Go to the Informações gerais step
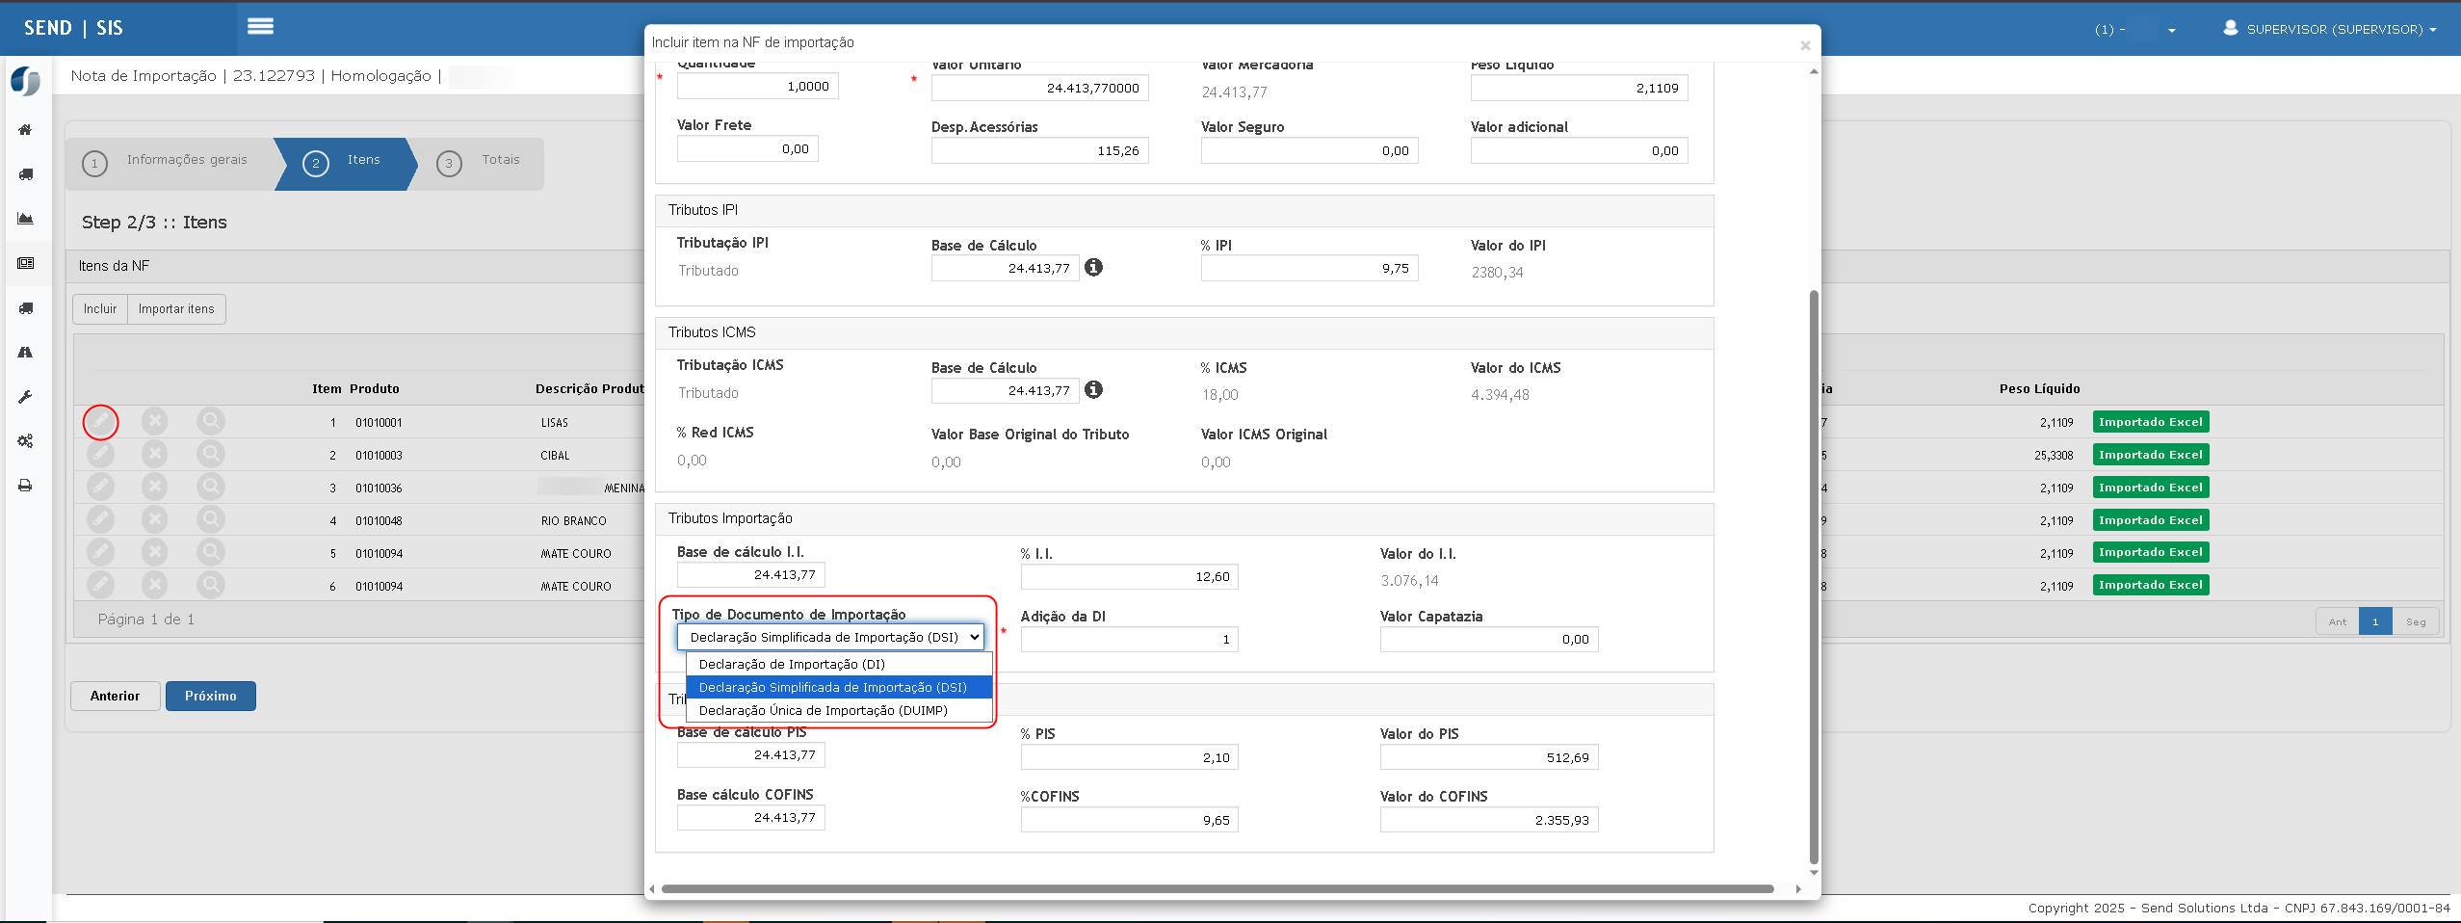The image size is (2461, 923). pyautogui.click(x=170, y=161)
